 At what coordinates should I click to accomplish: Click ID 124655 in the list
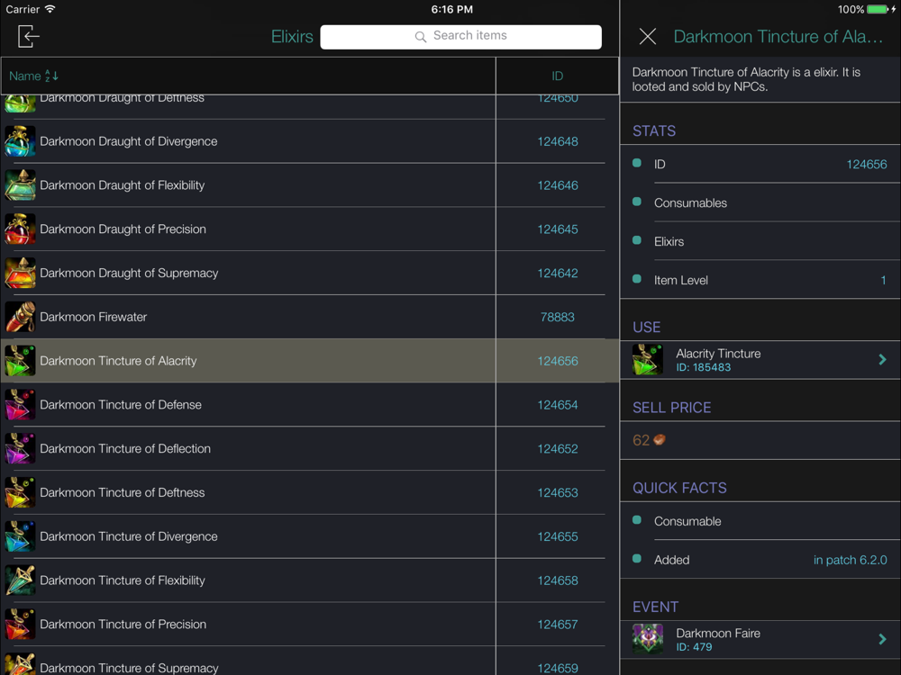(558, 536)
